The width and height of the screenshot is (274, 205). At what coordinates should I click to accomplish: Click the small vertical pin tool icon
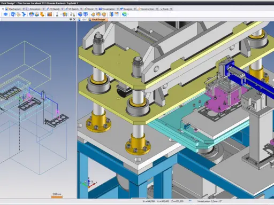tap(57, 14)
